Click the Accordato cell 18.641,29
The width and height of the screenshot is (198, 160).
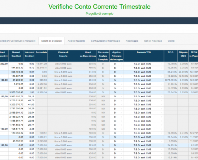[x=42, y=64]
